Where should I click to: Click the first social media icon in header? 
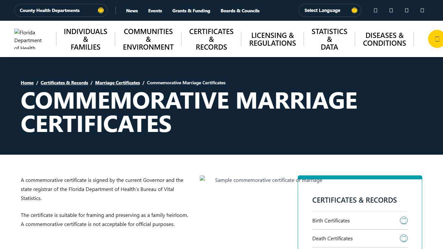375,10
